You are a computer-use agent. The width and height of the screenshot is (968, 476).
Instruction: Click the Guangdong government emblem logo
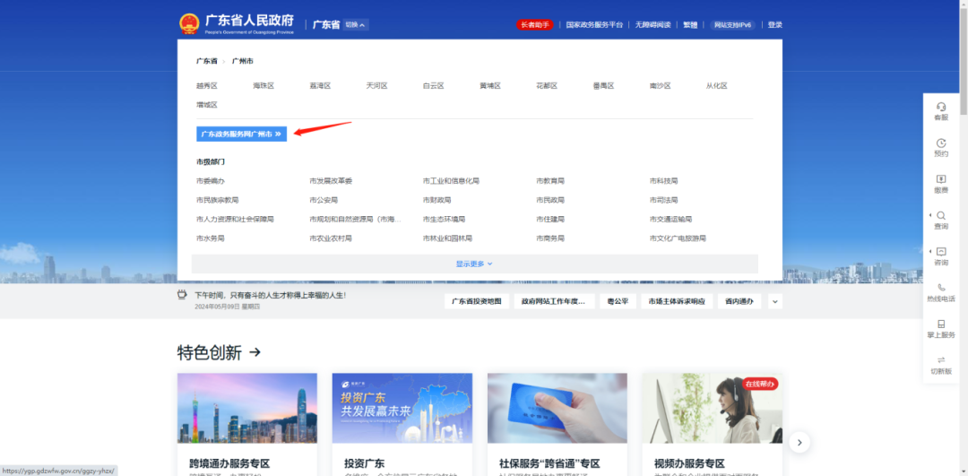[189, 24]
